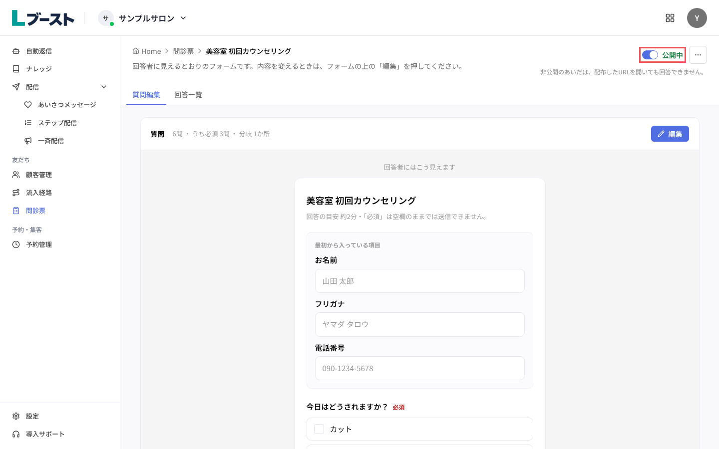Click the お名前 input field
The width and height of the screenshot is (719, 449).
[x=420, y=281]
